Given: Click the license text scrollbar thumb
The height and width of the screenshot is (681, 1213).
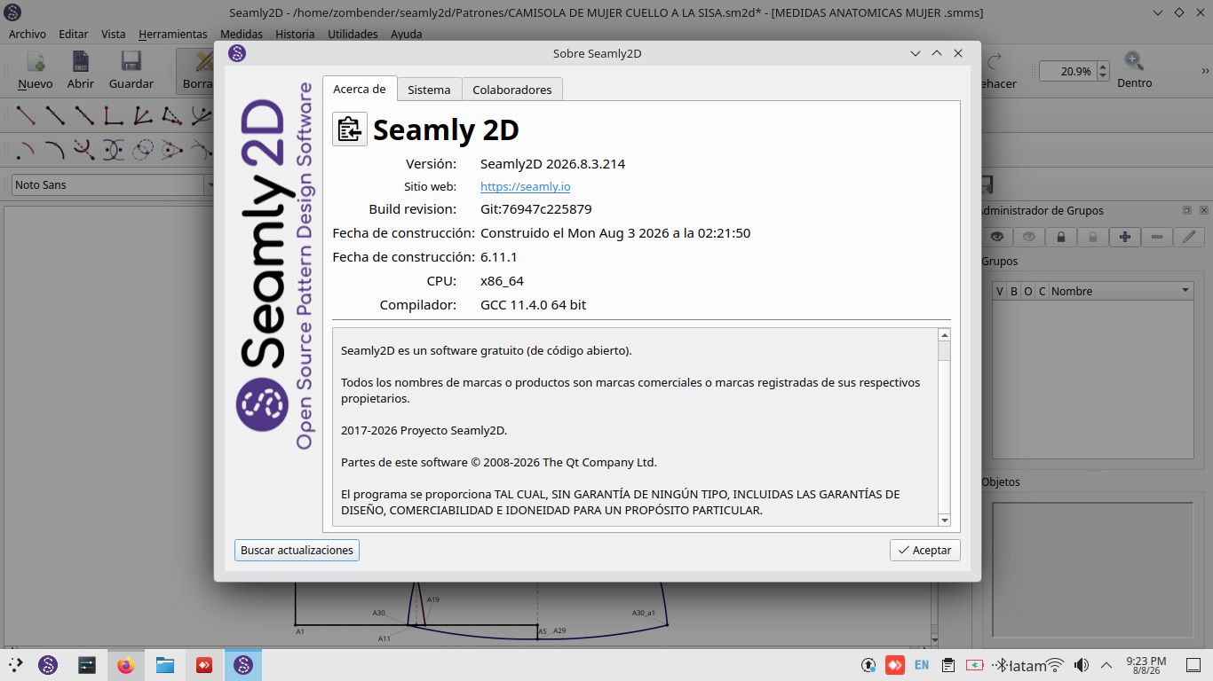Looking at the screenshot, I should tap(944, 351).
